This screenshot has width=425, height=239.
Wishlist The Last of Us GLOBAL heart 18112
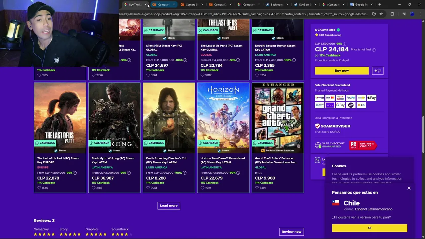[x=203, y=75]
